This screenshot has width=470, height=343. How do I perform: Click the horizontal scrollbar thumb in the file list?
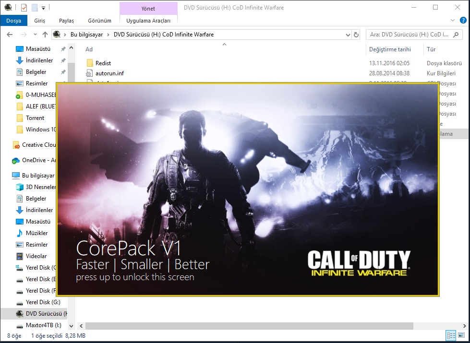click(x=249, y=326)
